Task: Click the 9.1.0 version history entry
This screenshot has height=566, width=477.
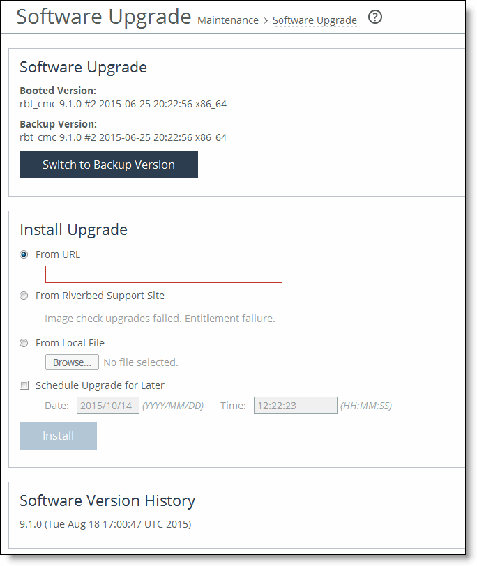Action: pos(105,524)
